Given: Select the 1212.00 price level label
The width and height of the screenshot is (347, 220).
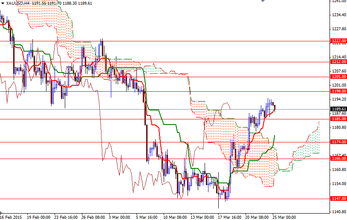Looking at the screenshot, I should [x=338, y=61].
